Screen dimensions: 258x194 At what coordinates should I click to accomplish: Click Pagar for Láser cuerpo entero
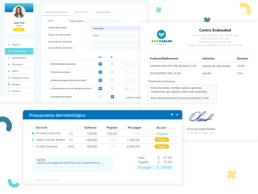(162, 140)
